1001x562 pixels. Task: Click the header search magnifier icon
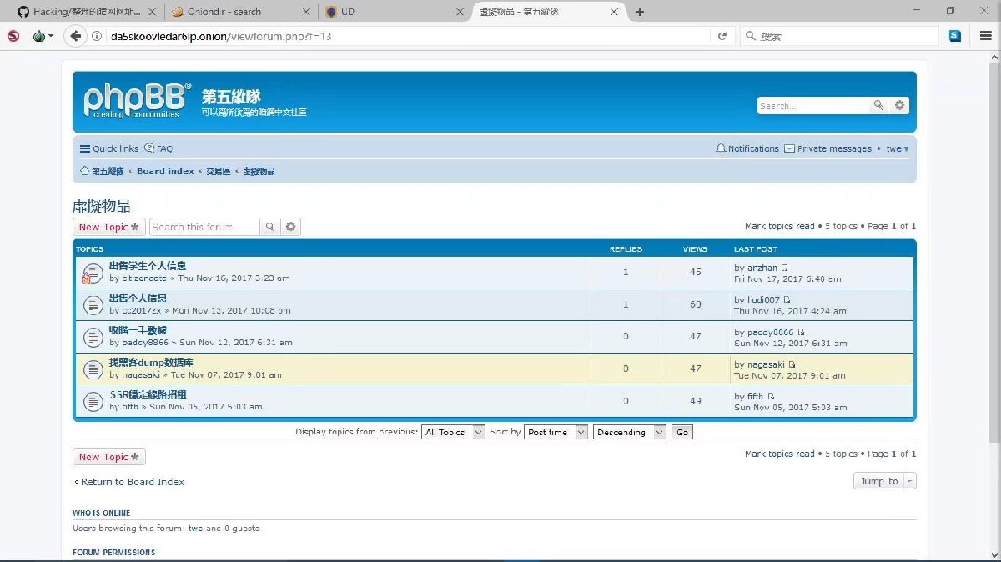tap(878, 106)
